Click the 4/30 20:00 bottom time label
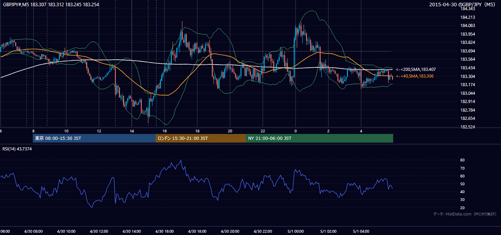501x235 pixels. (230, 231)
